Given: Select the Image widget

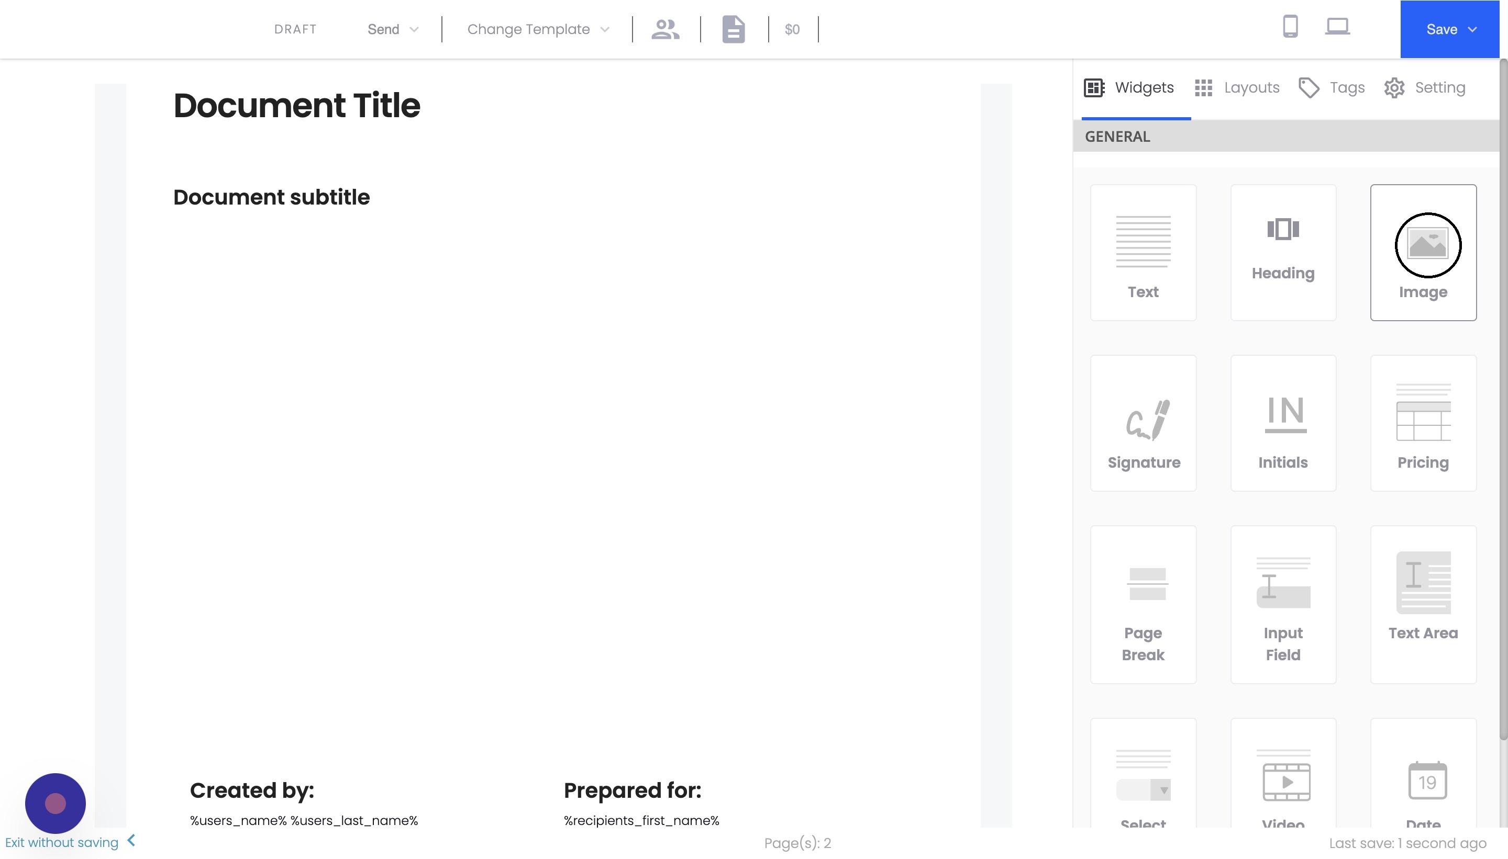Looking at the screenshot, I should [x=1422, y=252].
